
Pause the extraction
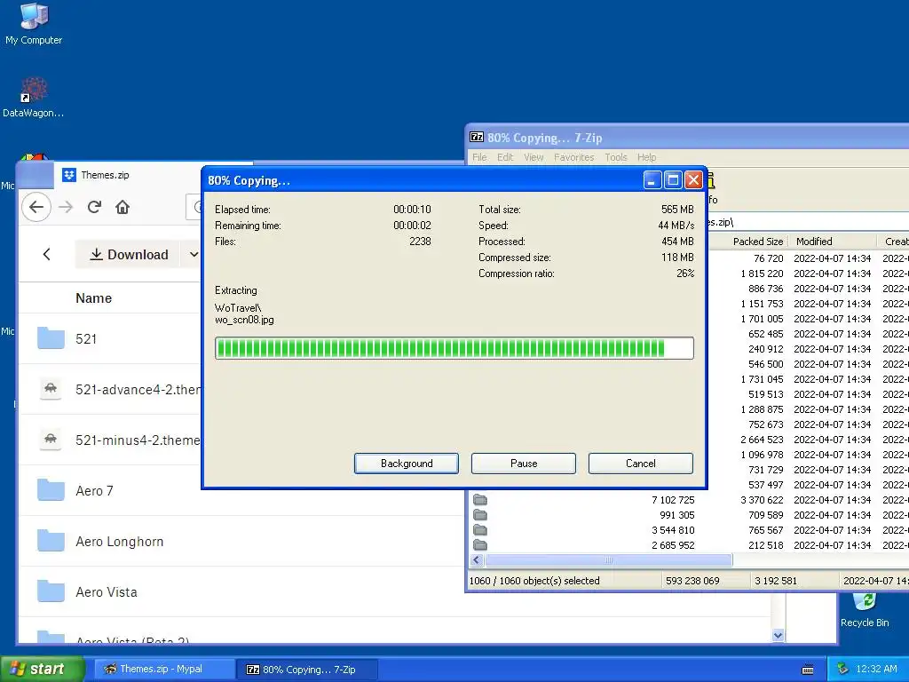pyautogui.click(x=524, y=464)
